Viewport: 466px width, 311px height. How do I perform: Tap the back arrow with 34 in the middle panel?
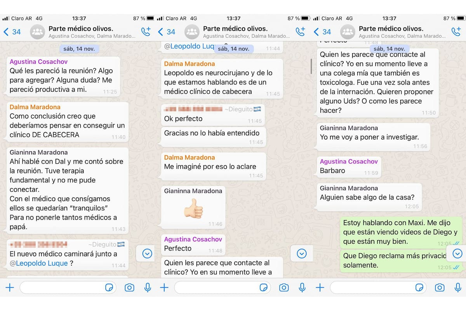click(166, 31)
